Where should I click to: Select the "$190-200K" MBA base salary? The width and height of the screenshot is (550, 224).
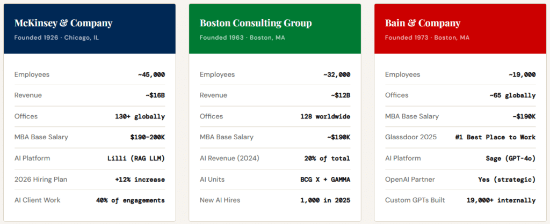pos(147,137)
